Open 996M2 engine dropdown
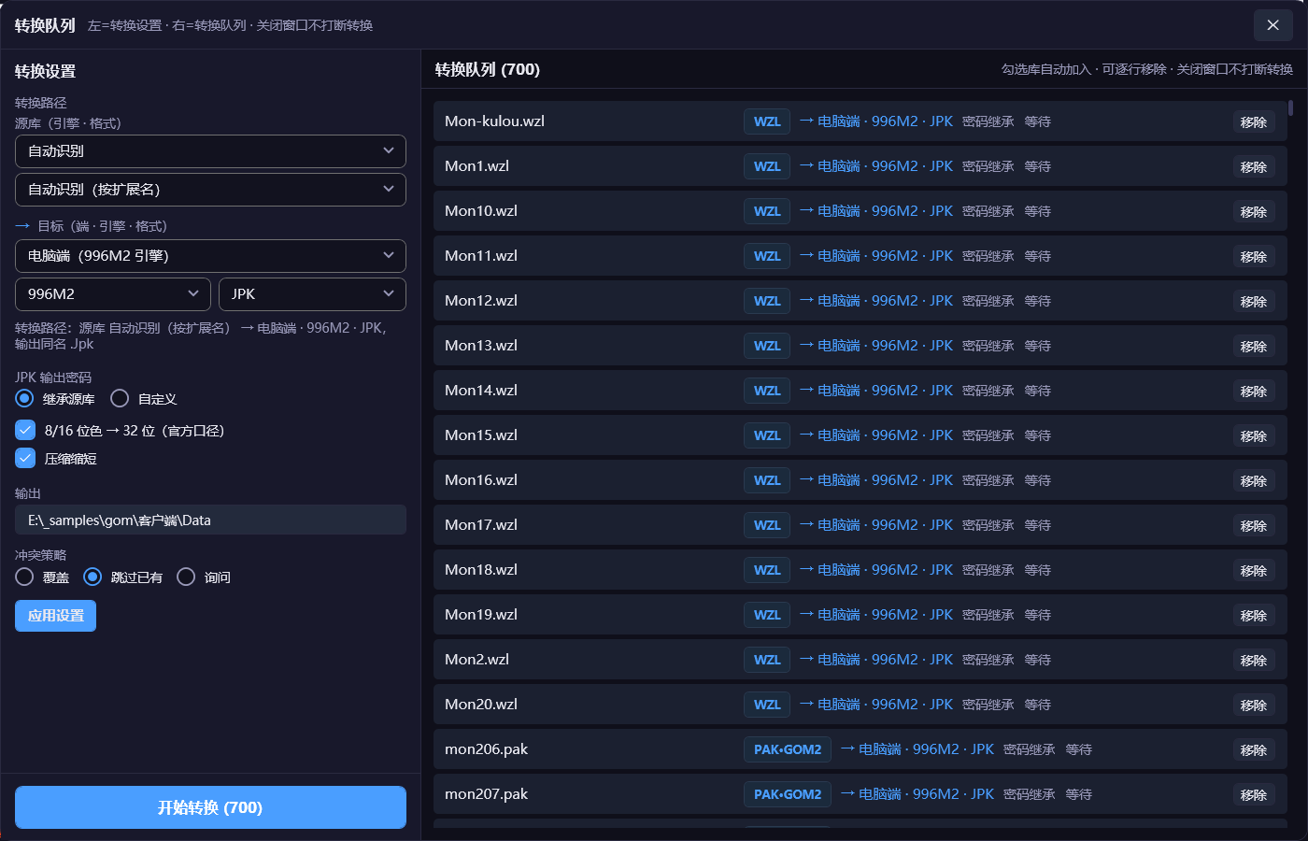1308x841 pixels. pyautogui.click(x=113, y=294)
